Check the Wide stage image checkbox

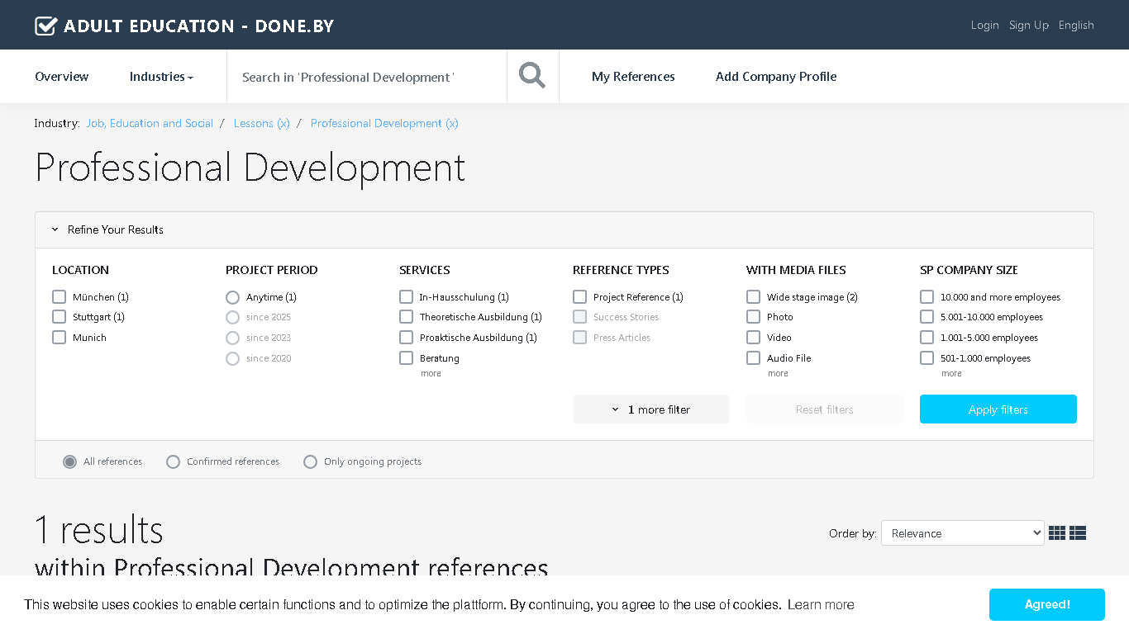(753, 296)
